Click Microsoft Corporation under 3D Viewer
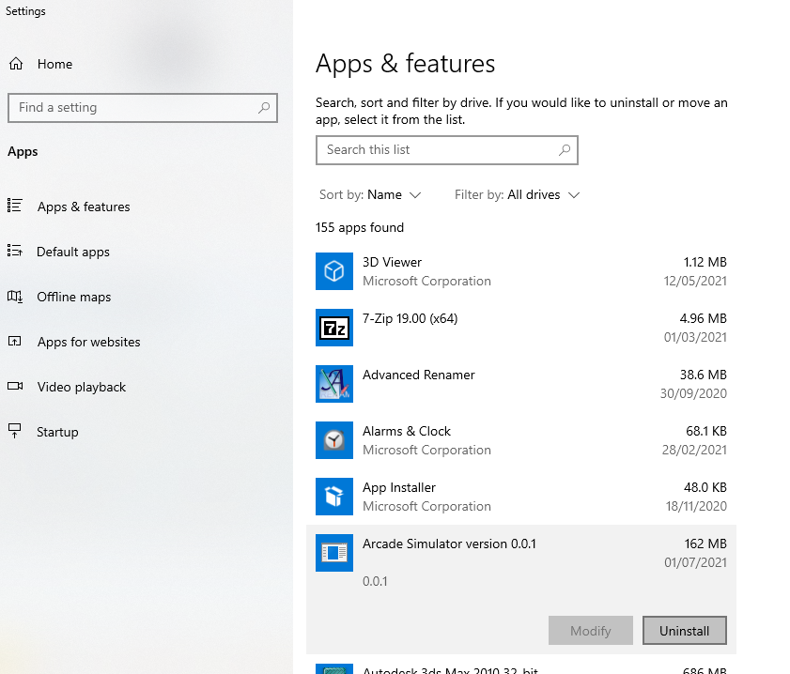This screenshot has height=674, width=790. tap(426, 281)
